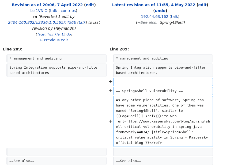The image size is (234, 166).
Task: Open the 20:06, 7 April 2022 revision link
Action: (x=47, y=5)
